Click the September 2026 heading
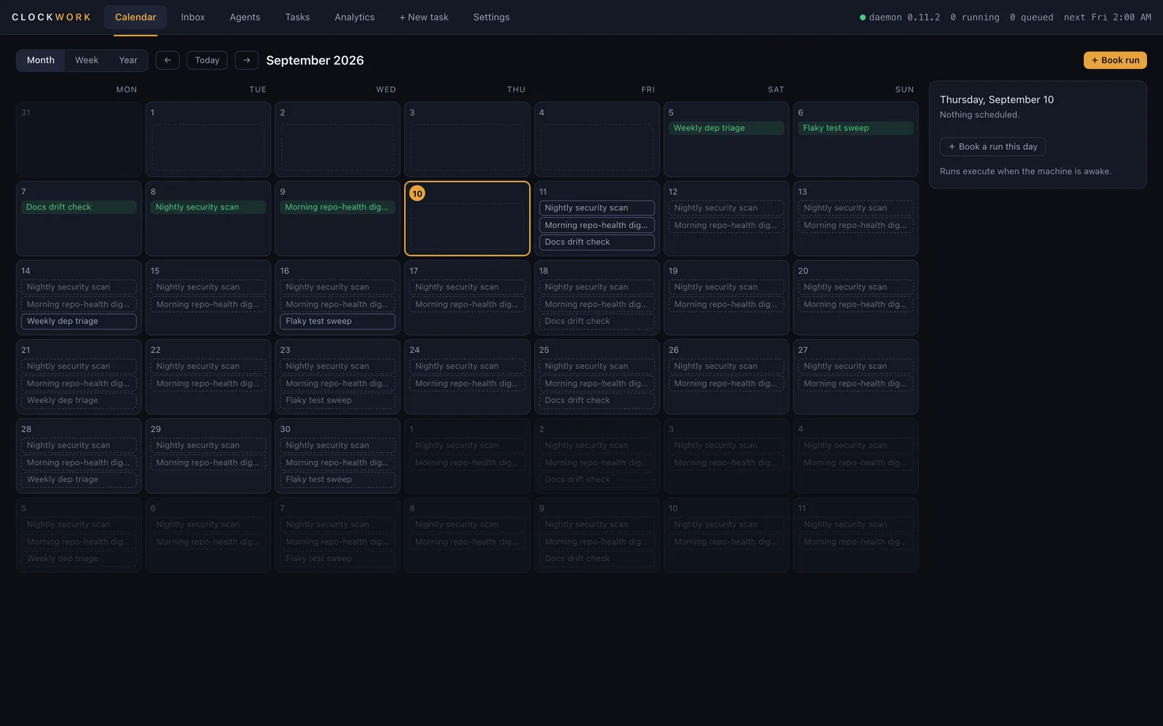 pos(315,60)
